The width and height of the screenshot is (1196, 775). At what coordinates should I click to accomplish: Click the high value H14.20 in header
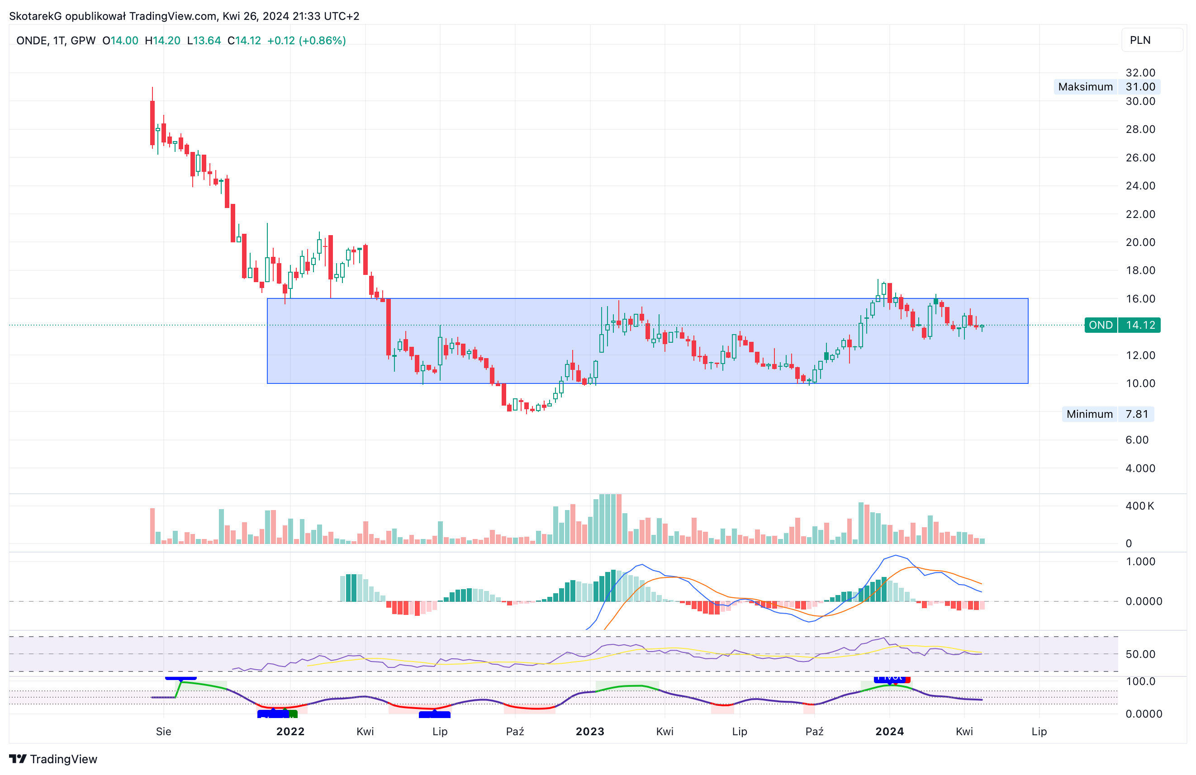[162, 41]
